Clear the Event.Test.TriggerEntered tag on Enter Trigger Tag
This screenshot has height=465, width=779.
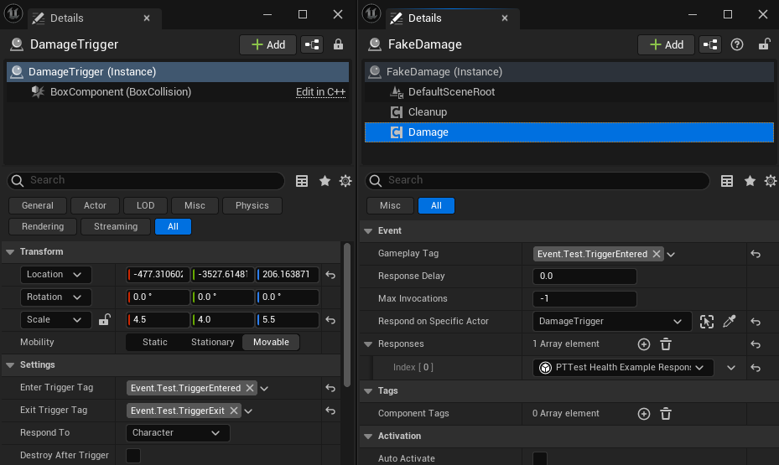coord(250,388)
